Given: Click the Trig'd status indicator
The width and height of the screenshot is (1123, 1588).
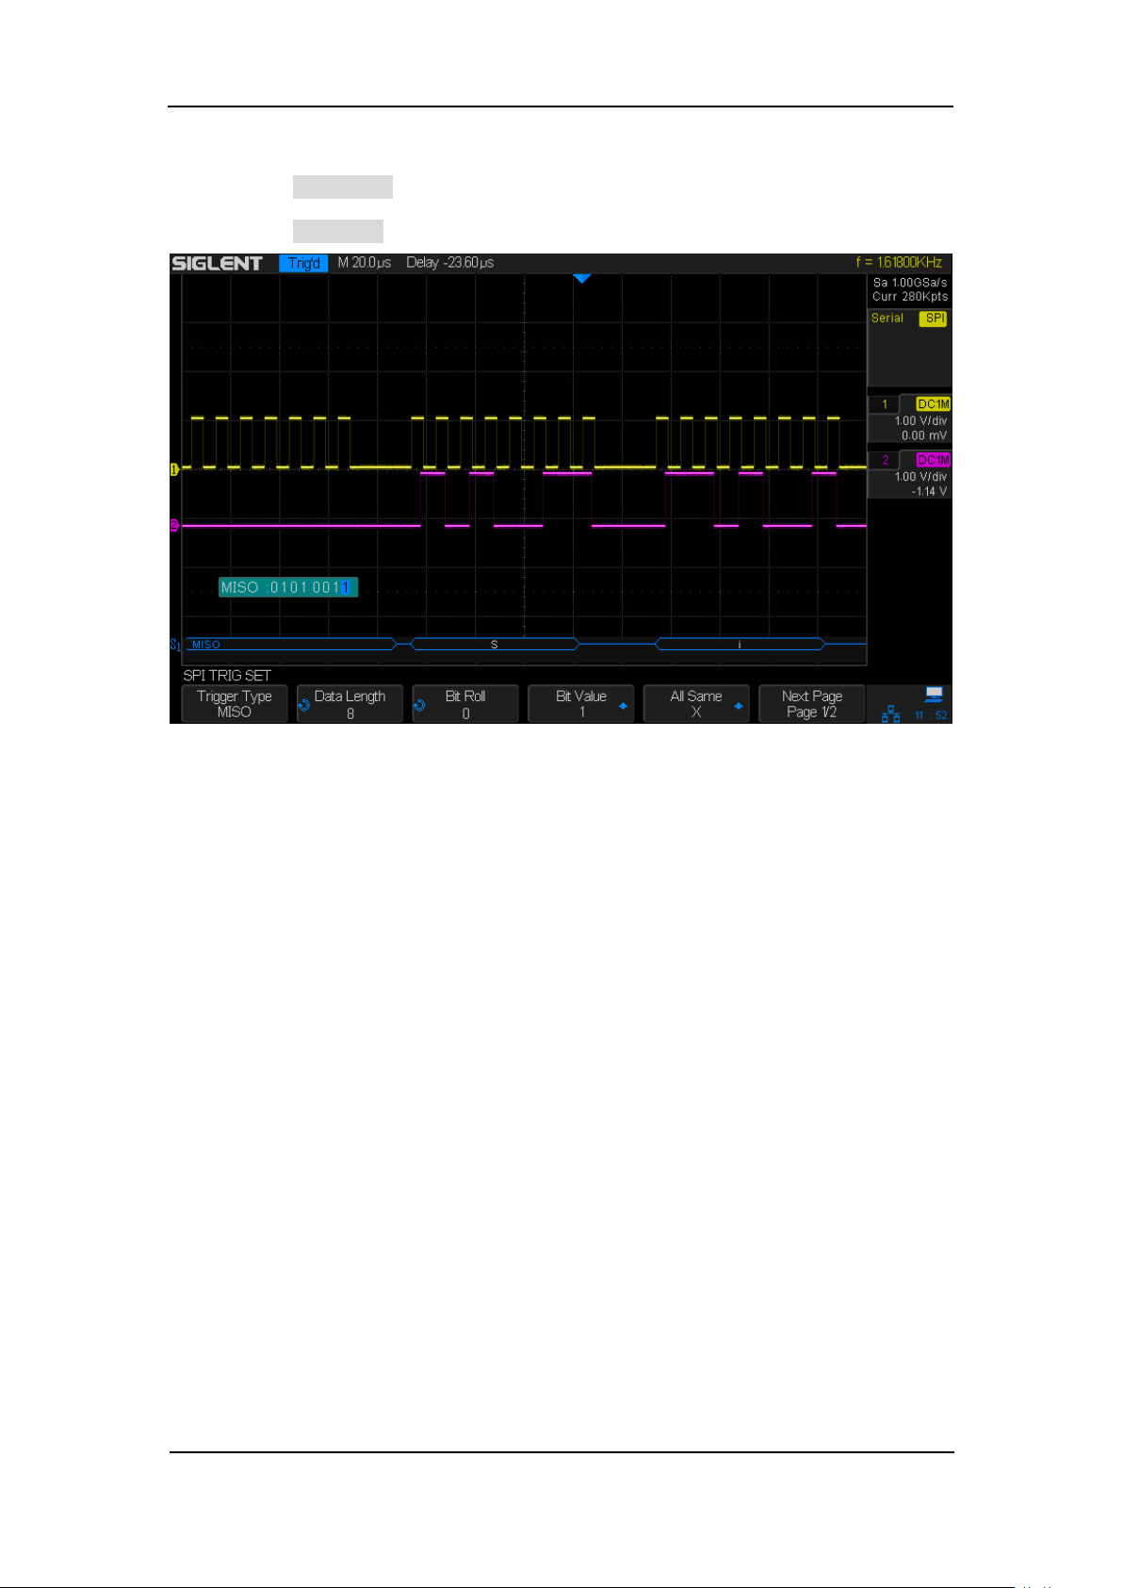Looking at the screenshot, I should (303, 263).
